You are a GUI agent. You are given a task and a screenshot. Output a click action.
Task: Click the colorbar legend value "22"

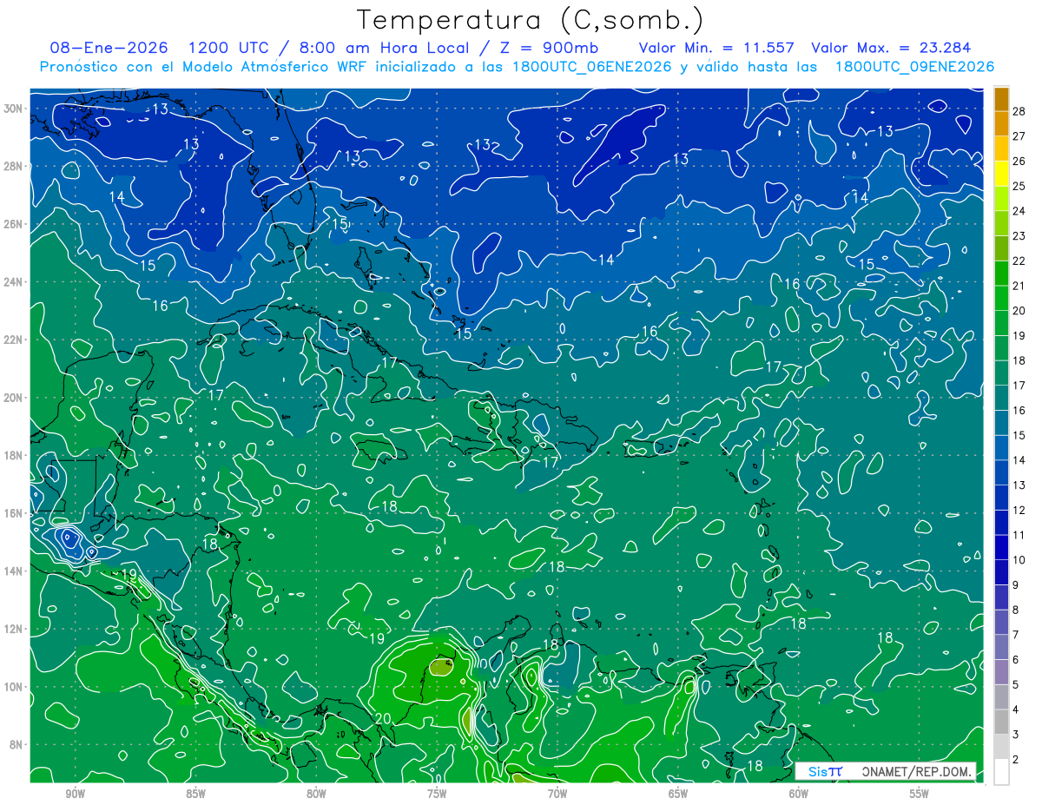point(1019,261)
